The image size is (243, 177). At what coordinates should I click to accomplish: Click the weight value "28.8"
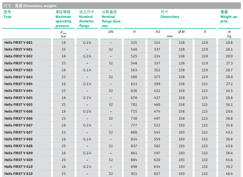[229, 98]
